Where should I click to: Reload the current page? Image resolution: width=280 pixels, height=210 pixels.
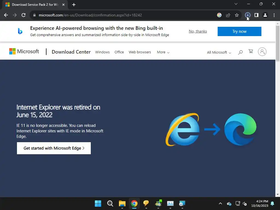(x=24, y=15)
